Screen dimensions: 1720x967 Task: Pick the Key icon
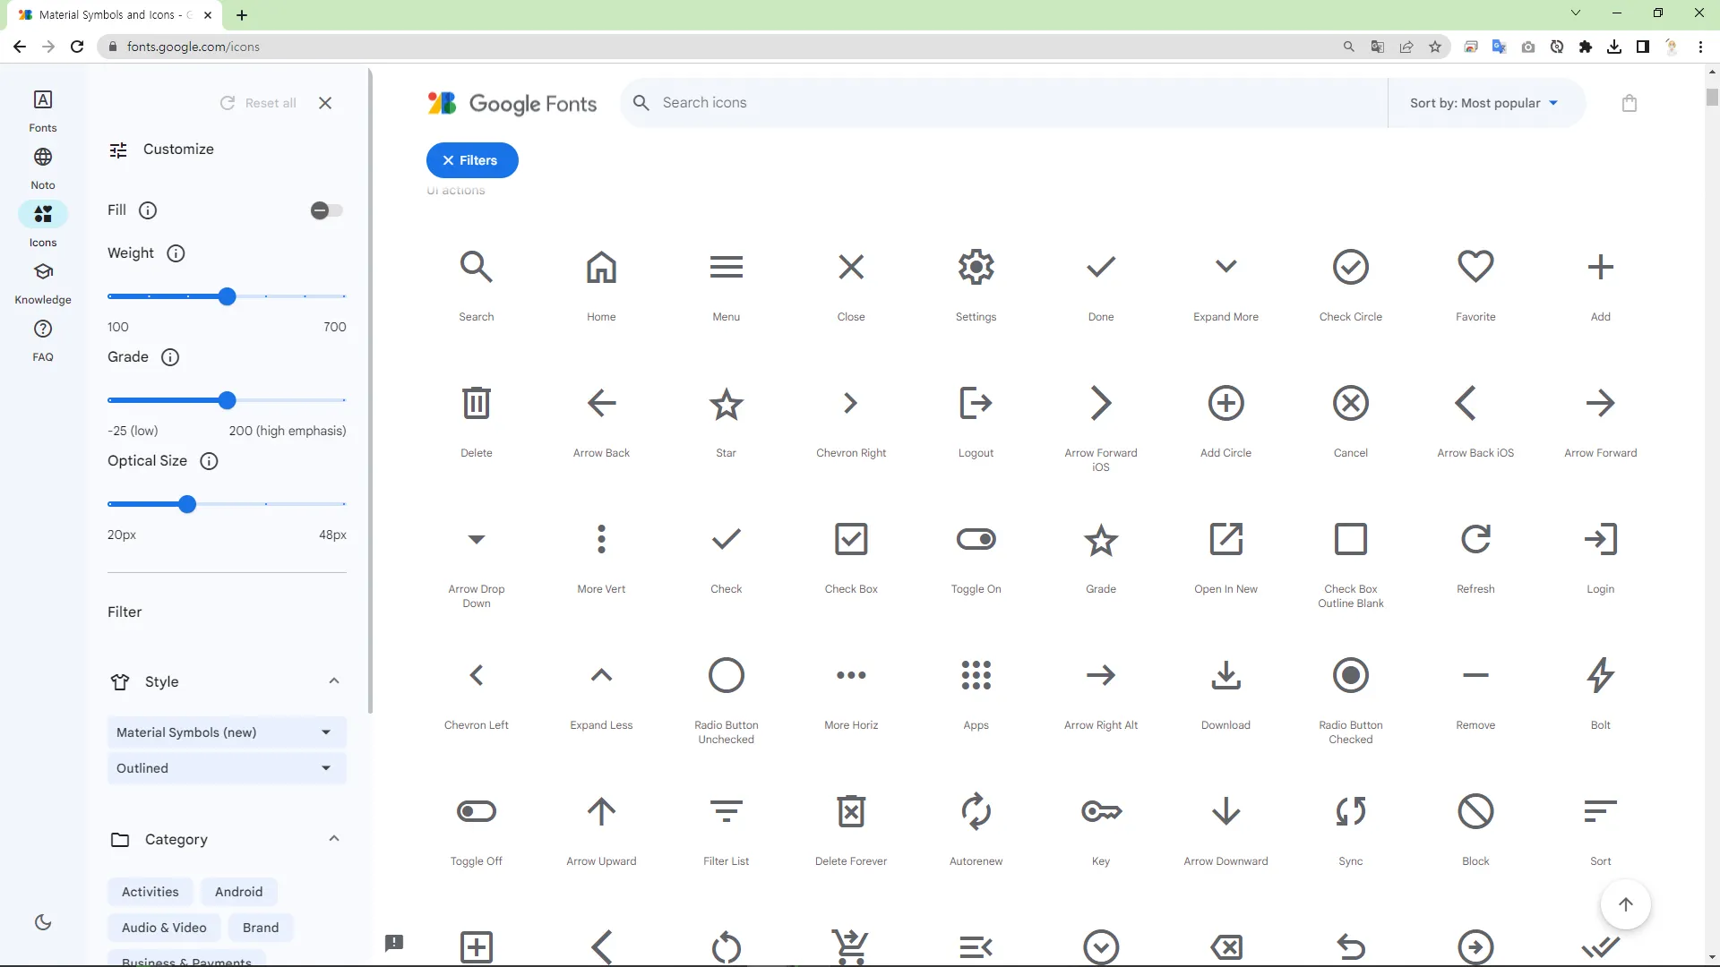tap(1100, 812)
